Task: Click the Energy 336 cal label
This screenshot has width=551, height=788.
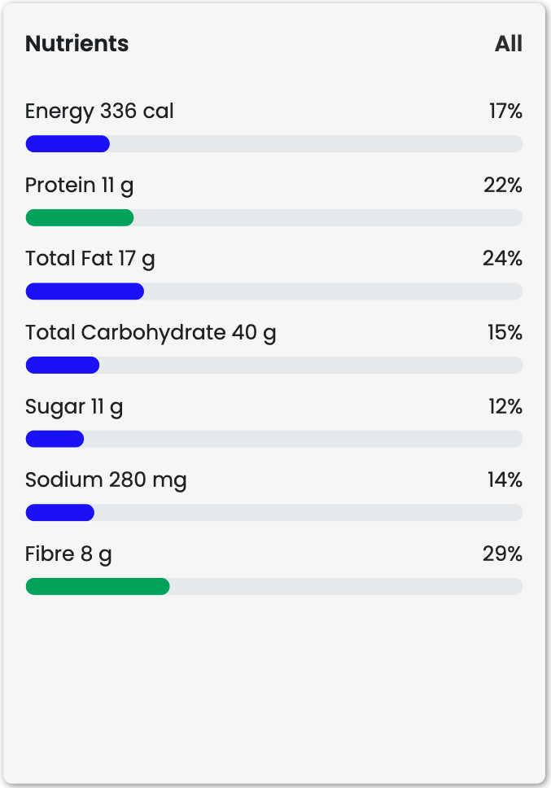Action: click(99, 112)
